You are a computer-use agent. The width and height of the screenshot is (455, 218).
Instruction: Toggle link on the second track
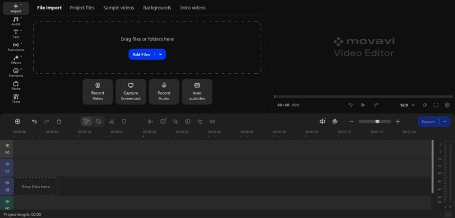(x=8, y=171)
